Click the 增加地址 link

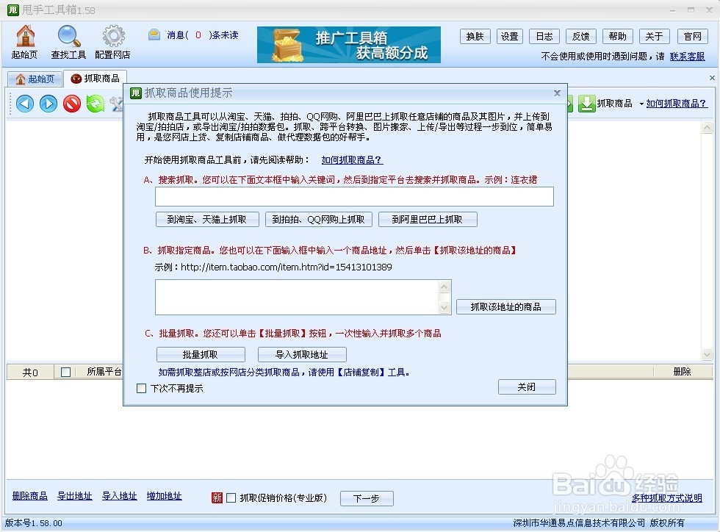[x=164, y=496]
